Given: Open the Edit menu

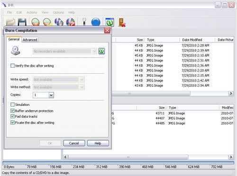Looking at the screenshot, I should coord(19,12).
